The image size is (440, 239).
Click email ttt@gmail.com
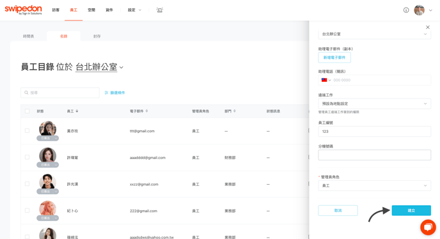tap(142, 131)
